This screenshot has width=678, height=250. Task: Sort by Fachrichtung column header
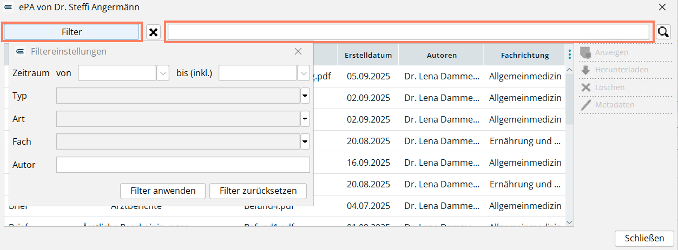tap(525, 55)
